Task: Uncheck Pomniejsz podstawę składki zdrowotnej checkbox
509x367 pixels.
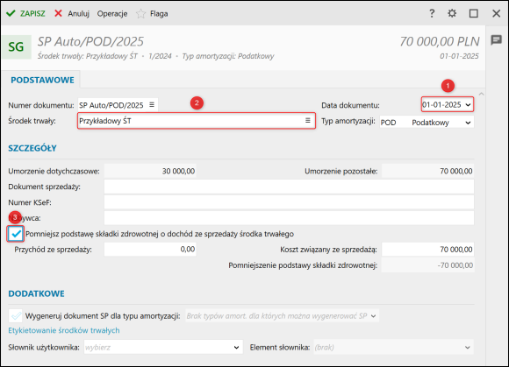Action: point(16,234)
